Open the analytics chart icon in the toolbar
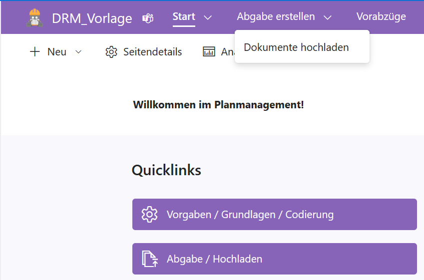The height and width of the screenshot is (280, 424). (x=209, y=52)
